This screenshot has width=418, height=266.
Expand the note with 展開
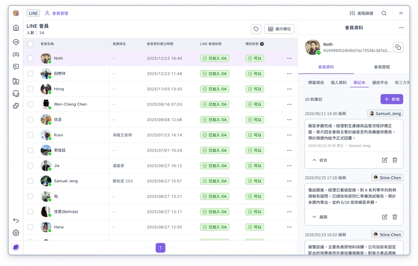click(x=320, y=217)
